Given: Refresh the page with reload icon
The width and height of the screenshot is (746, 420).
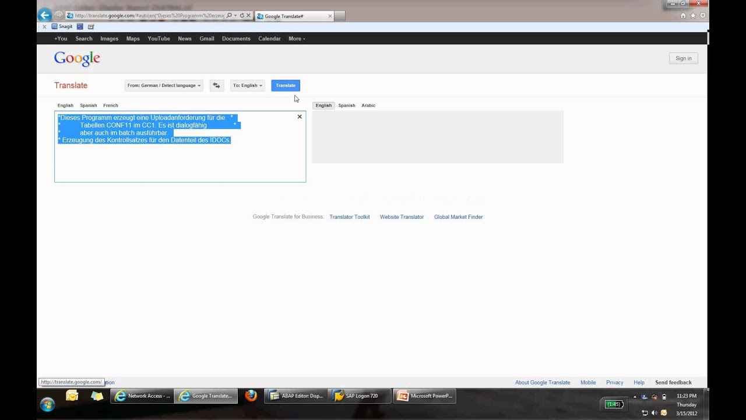Looking at the screenshot, I should coord(242,16).
